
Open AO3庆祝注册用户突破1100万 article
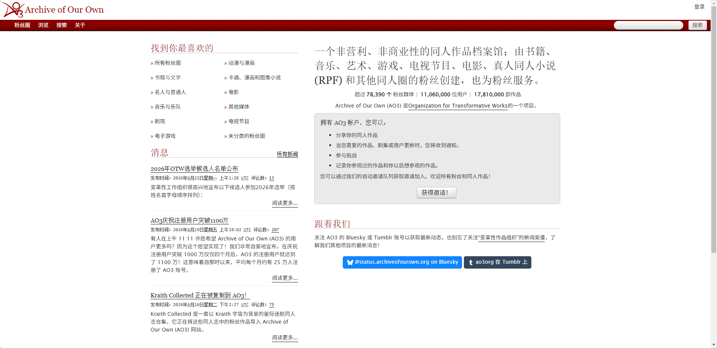189,221
